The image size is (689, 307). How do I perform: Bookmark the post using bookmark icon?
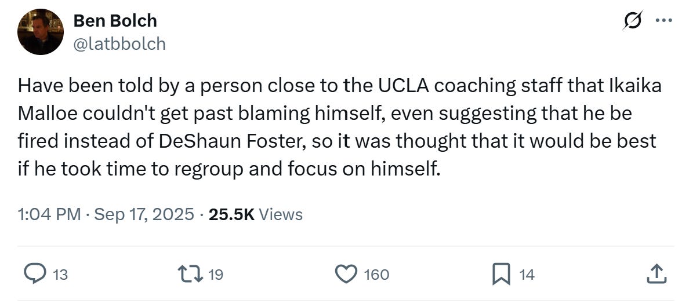(x=501, y=273)
